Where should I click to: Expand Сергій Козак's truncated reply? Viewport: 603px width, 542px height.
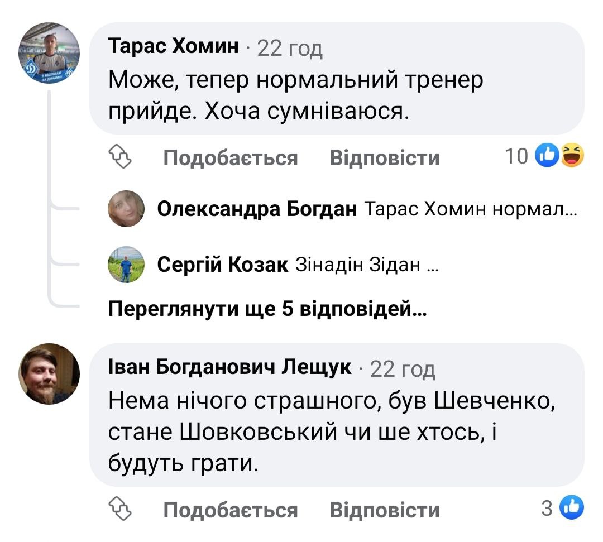(x=366, y=266)
